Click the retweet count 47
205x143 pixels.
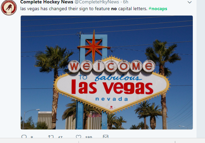(60, 137)
